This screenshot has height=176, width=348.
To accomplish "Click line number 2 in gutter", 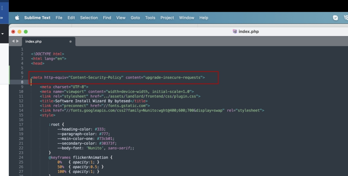I will [22, 54].
